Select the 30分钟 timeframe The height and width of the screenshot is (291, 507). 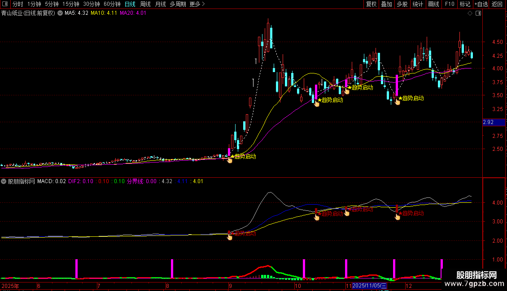(92, 4)
